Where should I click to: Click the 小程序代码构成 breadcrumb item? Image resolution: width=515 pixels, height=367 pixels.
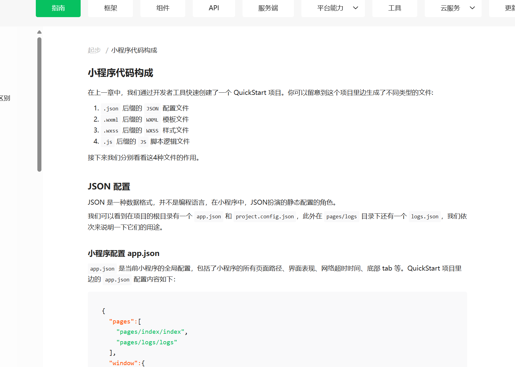click(x=134, y=50)
